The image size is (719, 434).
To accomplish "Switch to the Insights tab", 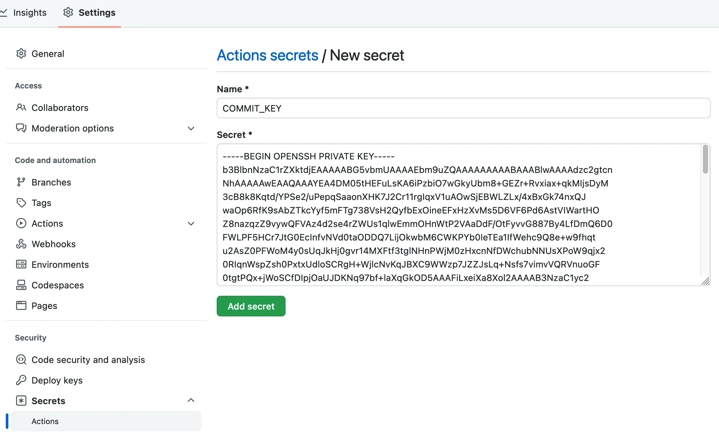I will coord(30,13).
